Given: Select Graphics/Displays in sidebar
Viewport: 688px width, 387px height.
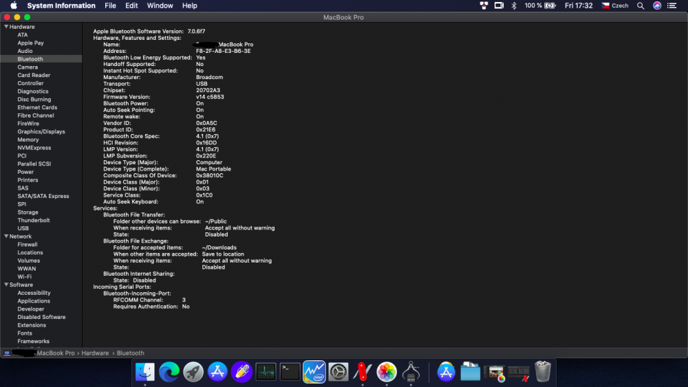Looking at the screenshot, I should pos(41,131).
